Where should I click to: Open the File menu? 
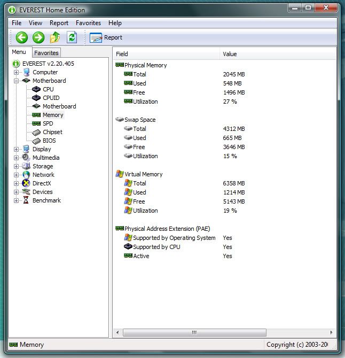(x=17, y=23)
